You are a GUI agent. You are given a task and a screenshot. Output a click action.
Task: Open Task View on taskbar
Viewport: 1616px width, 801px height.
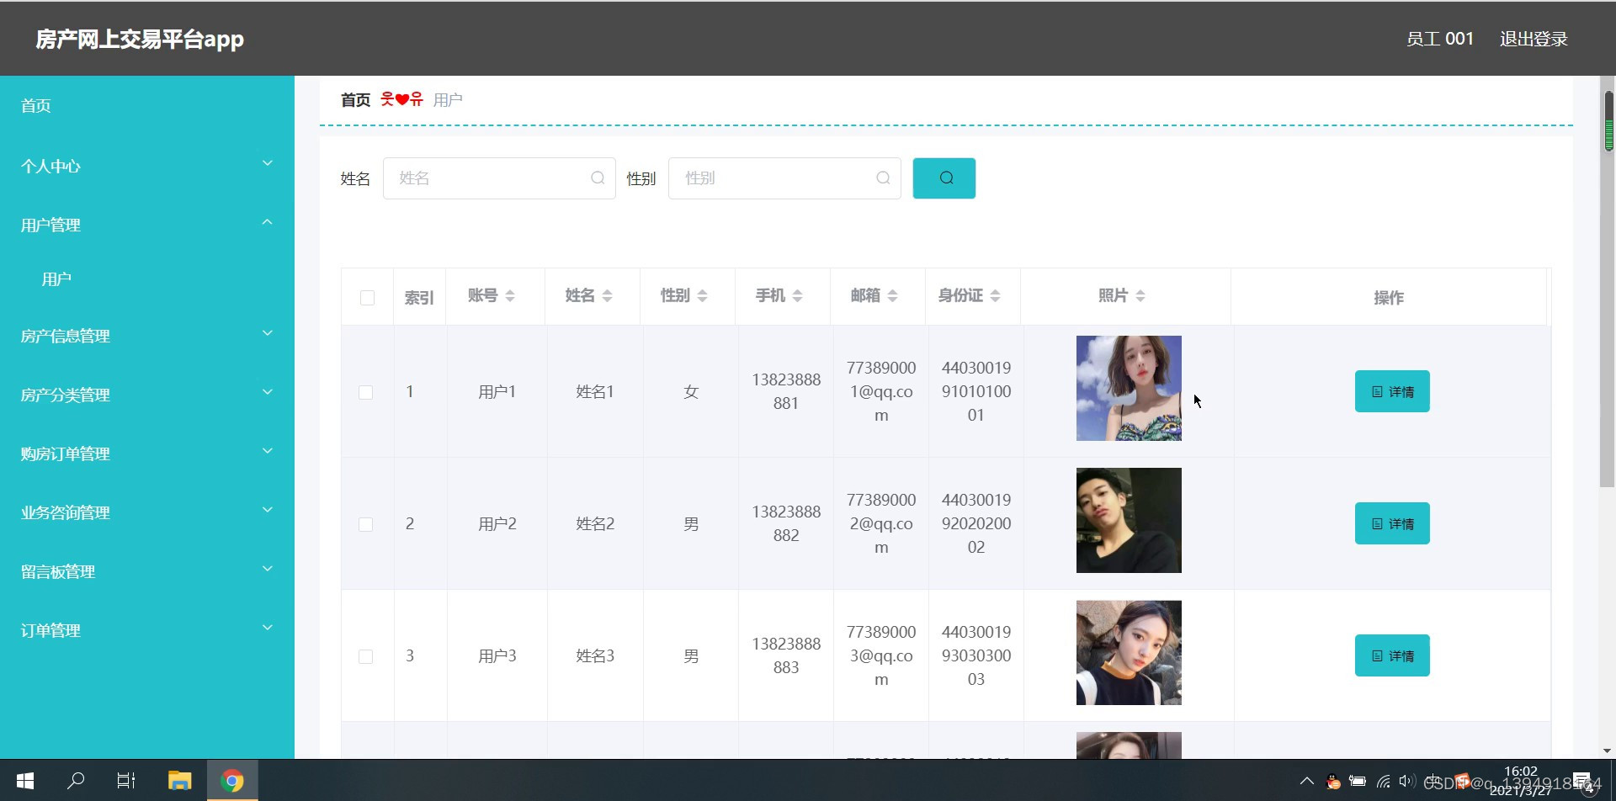click(x=126, y=781)
